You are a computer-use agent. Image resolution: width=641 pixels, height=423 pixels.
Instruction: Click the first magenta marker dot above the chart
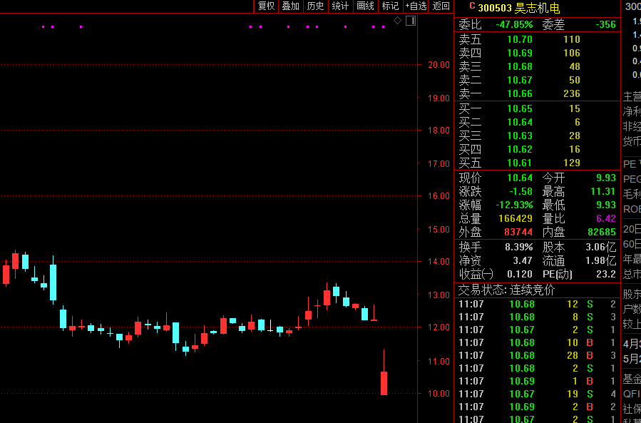click(x=43, y=27)
